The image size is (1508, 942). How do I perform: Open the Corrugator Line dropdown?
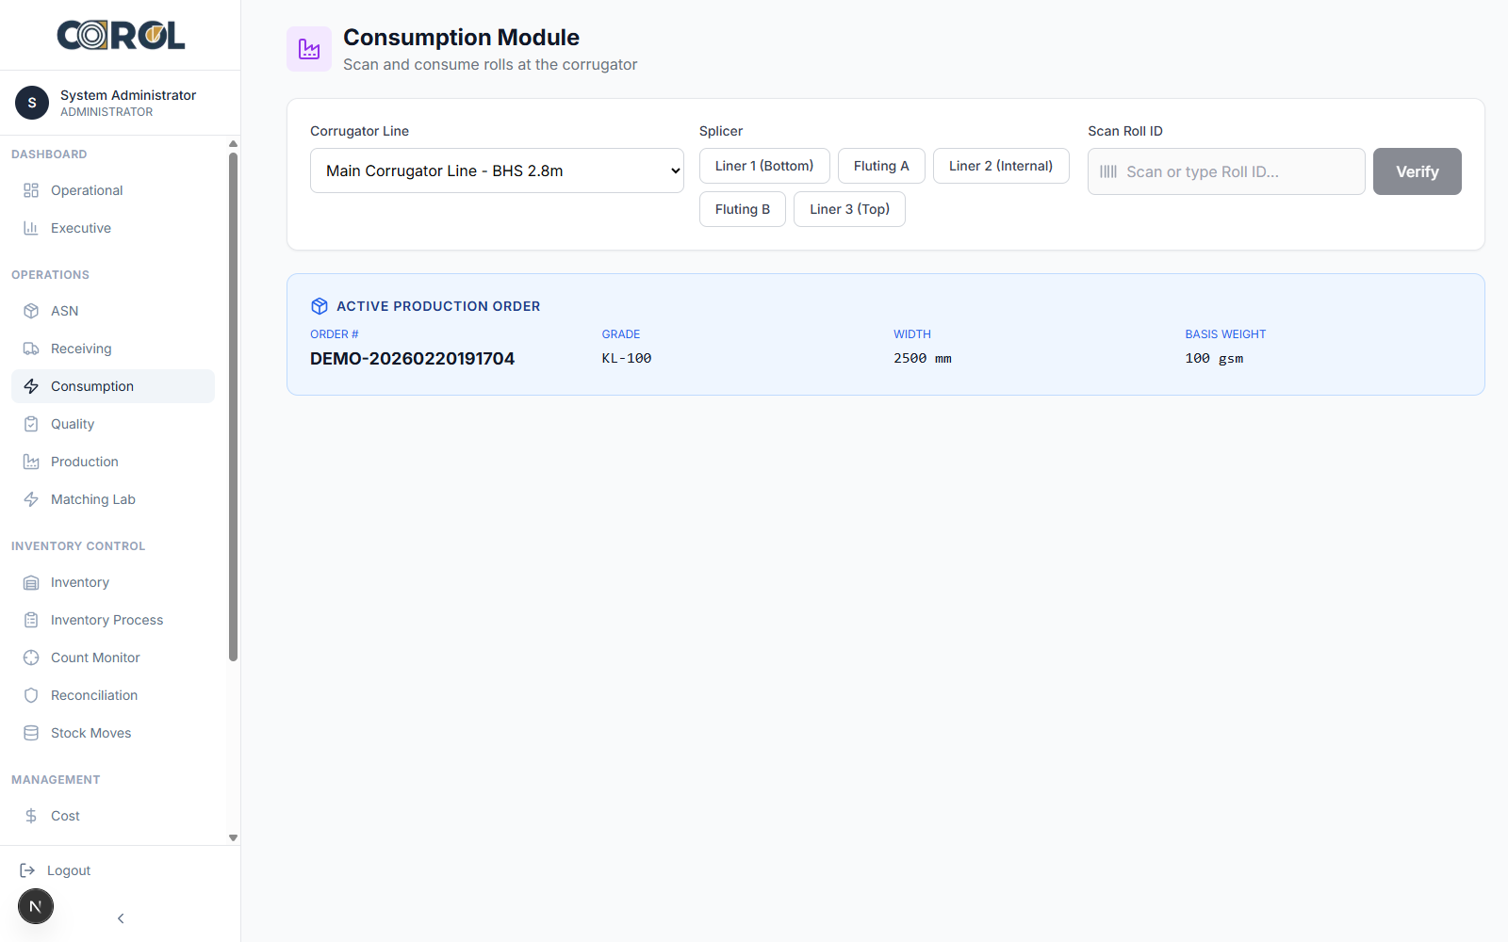coord(497,171)
